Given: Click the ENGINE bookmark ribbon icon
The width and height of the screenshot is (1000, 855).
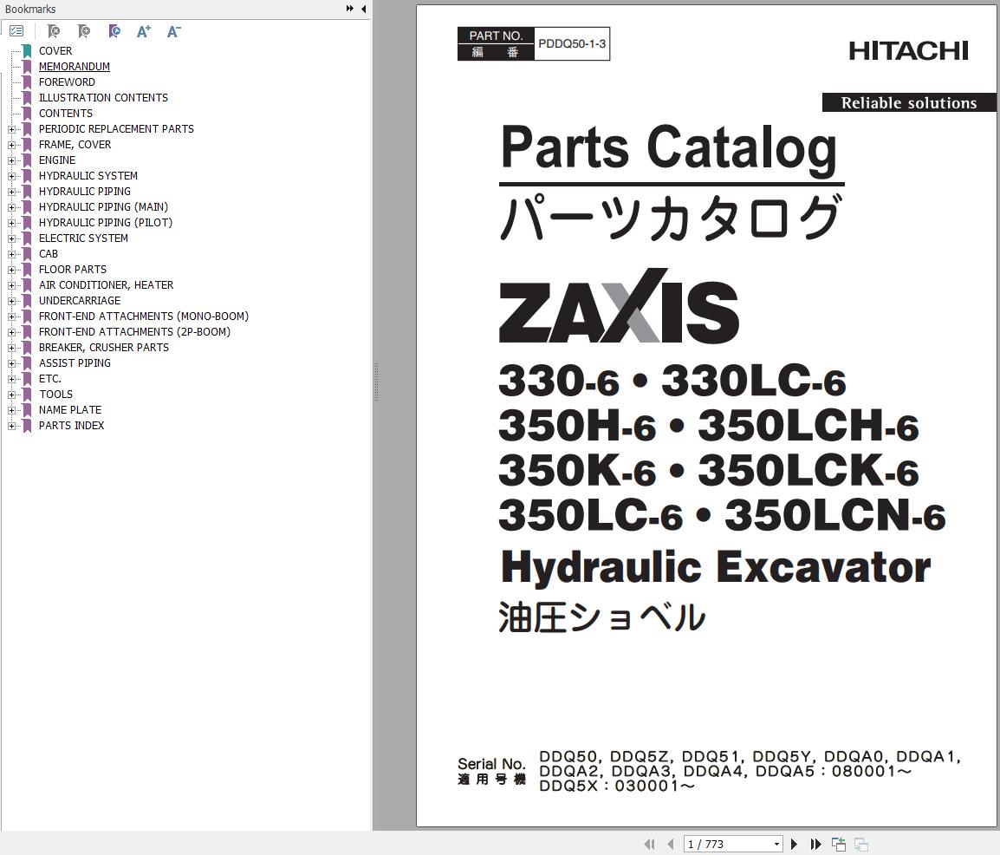Looking at the screenshot, I should 27,160.
